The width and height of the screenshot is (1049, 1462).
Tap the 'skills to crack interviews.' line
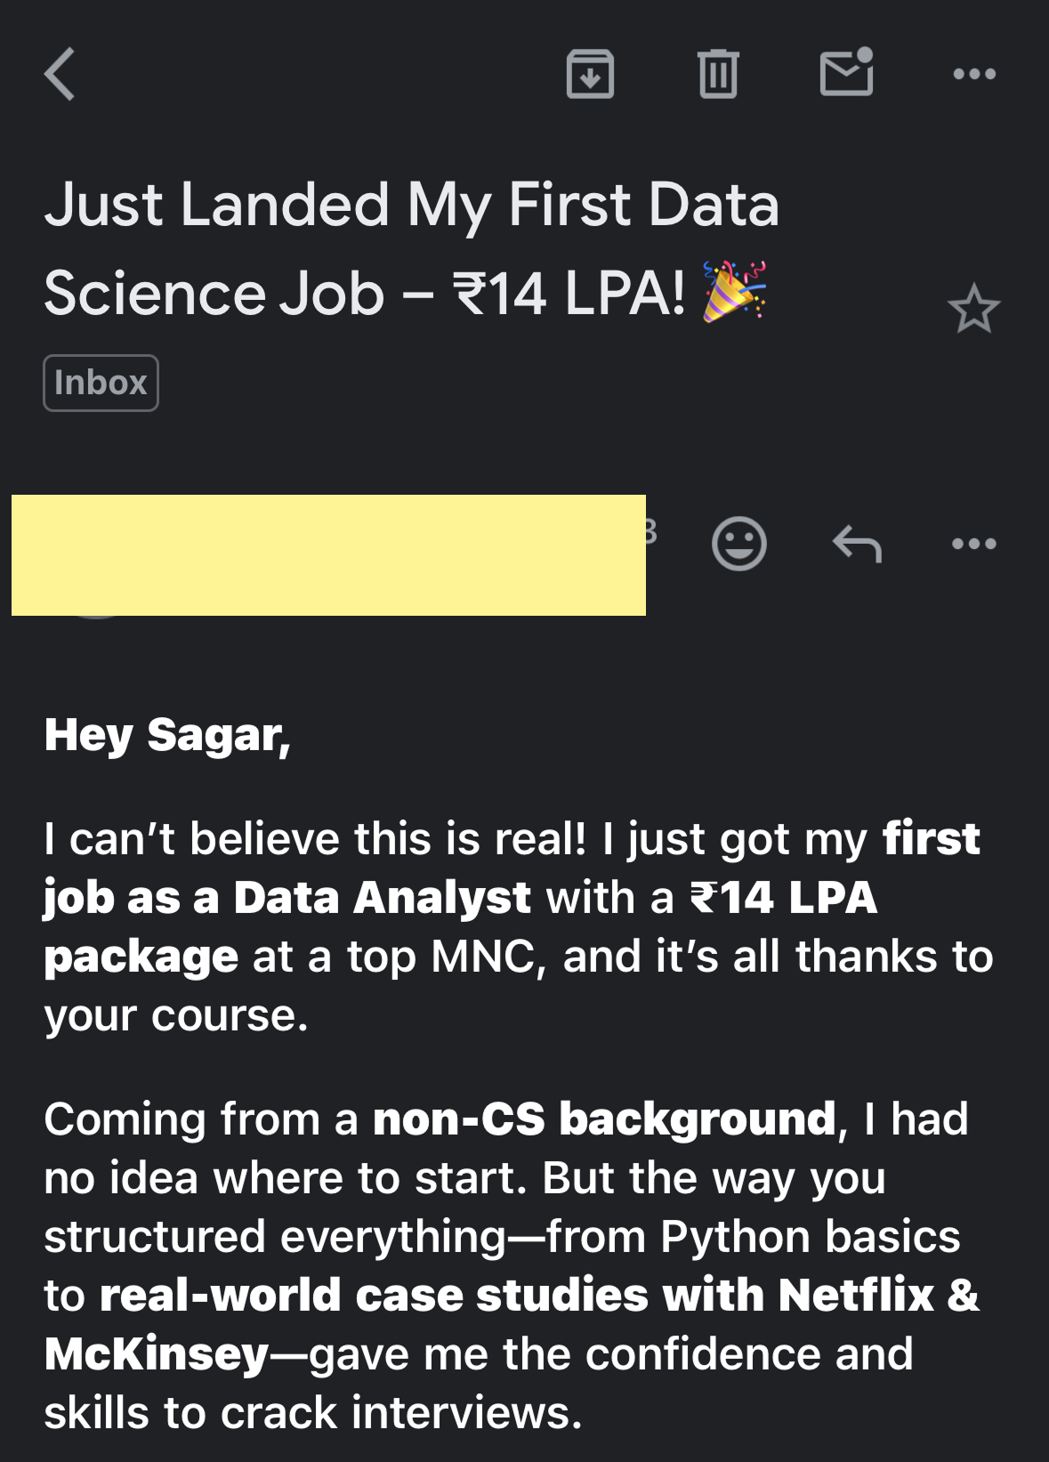(x=312, y=1412)
